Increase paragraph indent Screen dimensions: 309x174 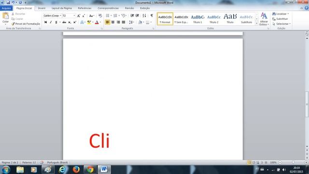coord(137,15)
